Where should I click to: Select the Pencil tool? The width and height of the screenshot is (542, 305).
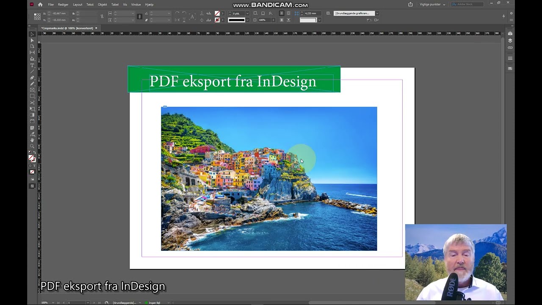point(32,83)
